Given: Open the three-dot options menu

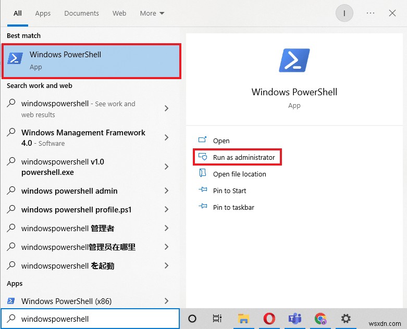Looking at the screenshot, I should tap(371, 13).
